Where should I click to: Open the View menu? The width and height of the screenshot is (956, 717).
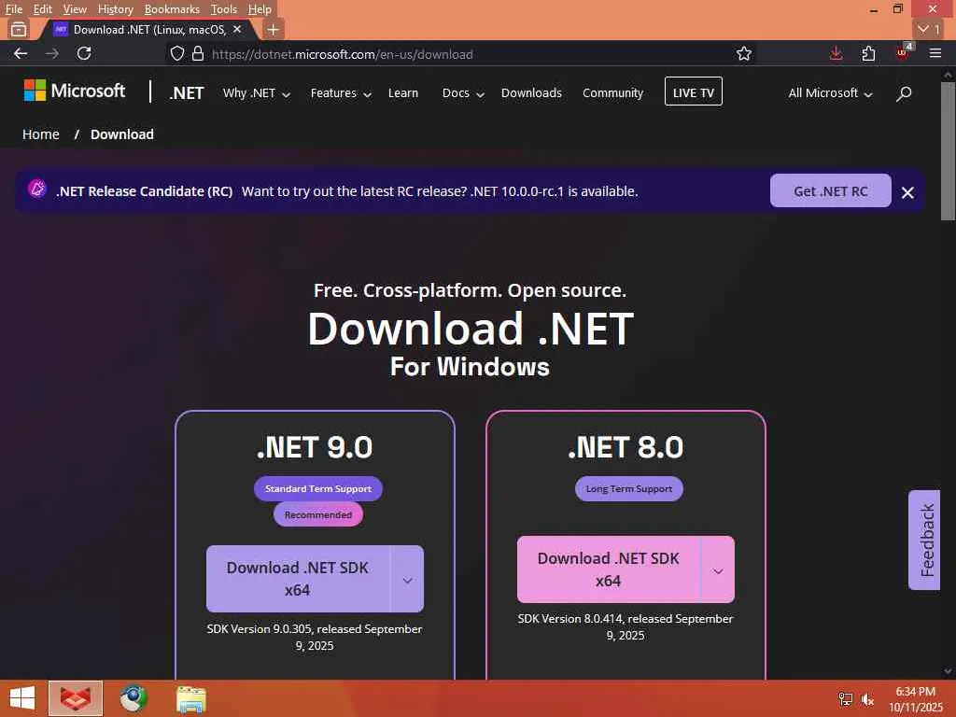(x=75, y=9)
